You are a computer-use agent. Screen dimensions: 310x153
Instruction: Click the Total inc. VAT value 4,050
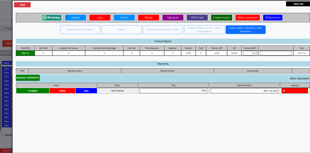point(217,53)
